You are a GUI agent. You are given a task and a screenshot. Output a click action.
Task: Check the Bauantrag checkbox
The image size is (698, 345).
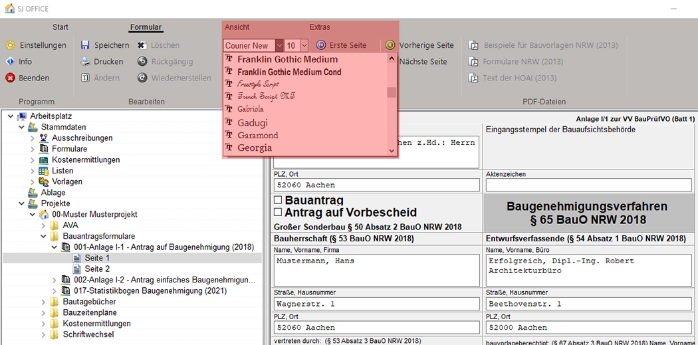coord(278,200)
